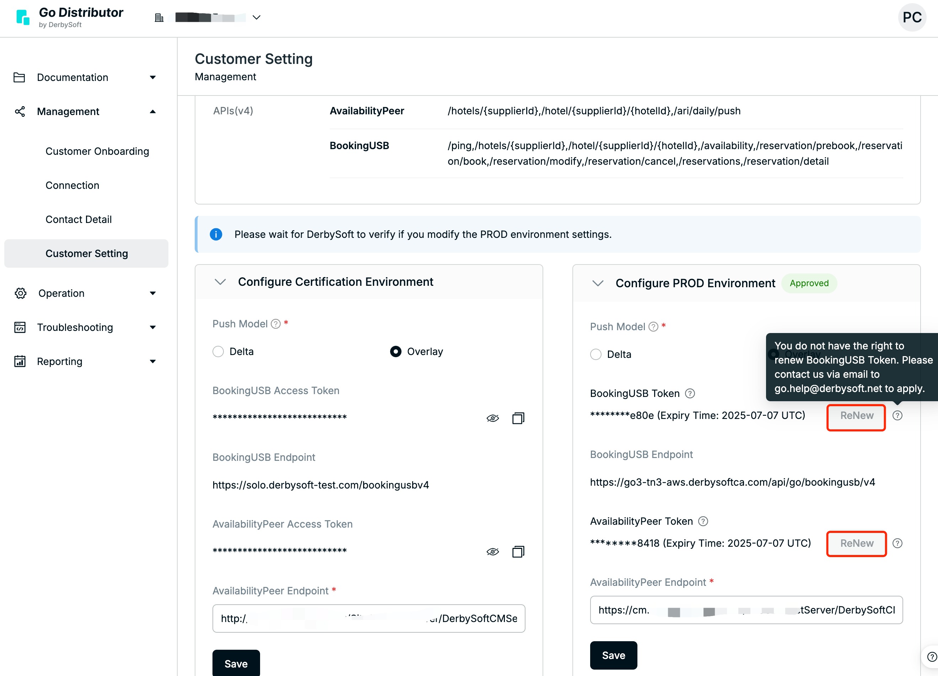Copy the BookingUSB Access Token
The width and height of the screenshot is (938, 676).
click(x=518, y=418)
